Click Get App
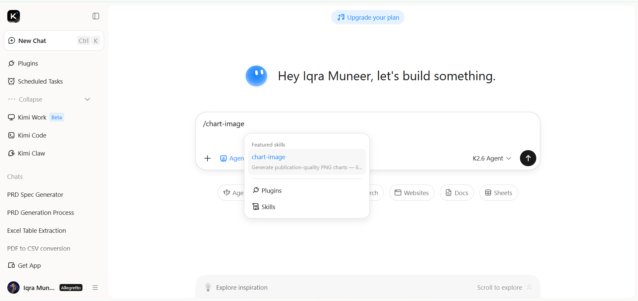 [24, 265]
